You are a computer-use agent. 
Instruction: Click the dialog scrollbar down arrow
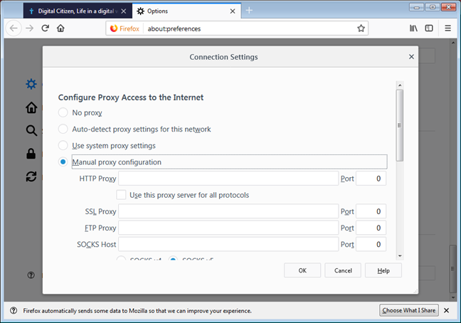tap(400, 255)
